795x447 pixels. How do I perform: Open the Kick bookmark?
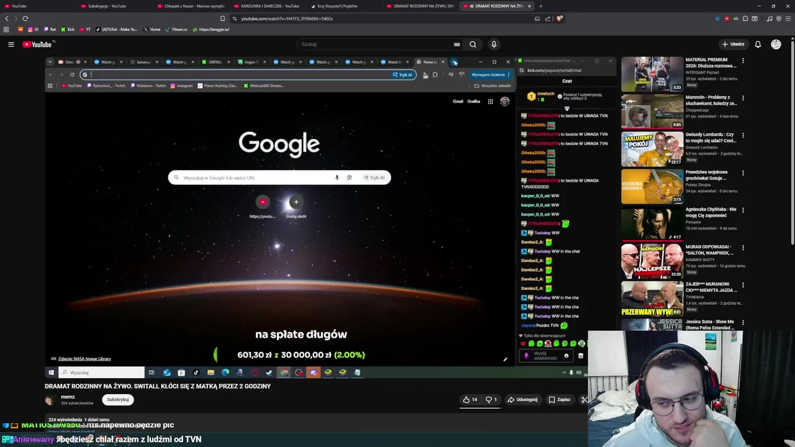(68, 29)
